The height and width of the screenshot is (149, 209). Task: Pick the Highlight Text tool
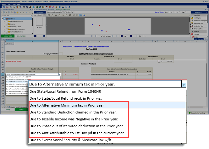tap(198, 23)
